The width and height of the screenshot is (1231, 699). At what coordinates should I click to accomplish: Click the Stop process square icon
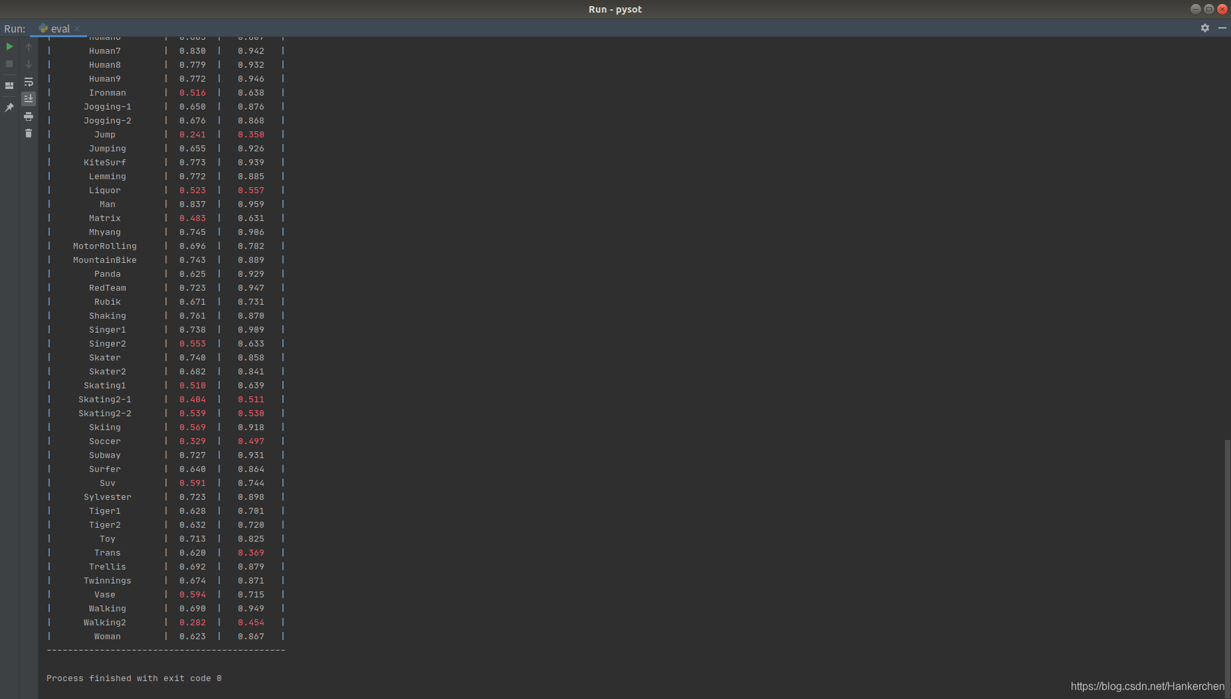(x=9, y=64)
